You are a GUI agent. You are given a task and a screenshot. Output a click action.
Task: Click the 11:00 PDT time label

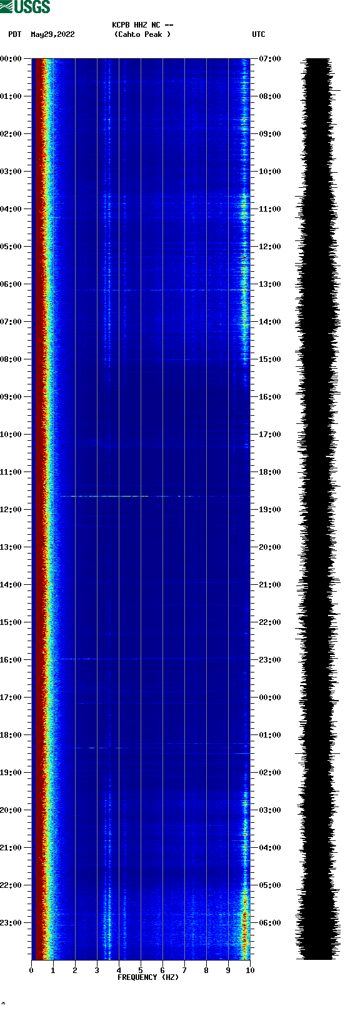point(11,472)
